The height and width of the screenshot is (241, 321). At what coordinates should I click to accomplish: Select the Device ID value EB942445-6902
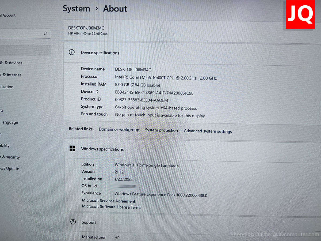click(x=154, y=93)
